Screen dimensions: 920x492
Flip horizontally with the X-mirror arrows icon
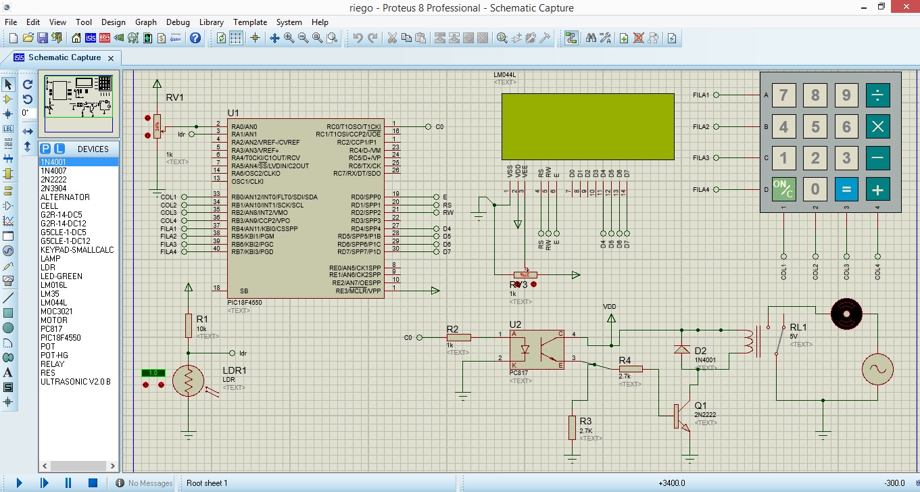coord(28,131)
